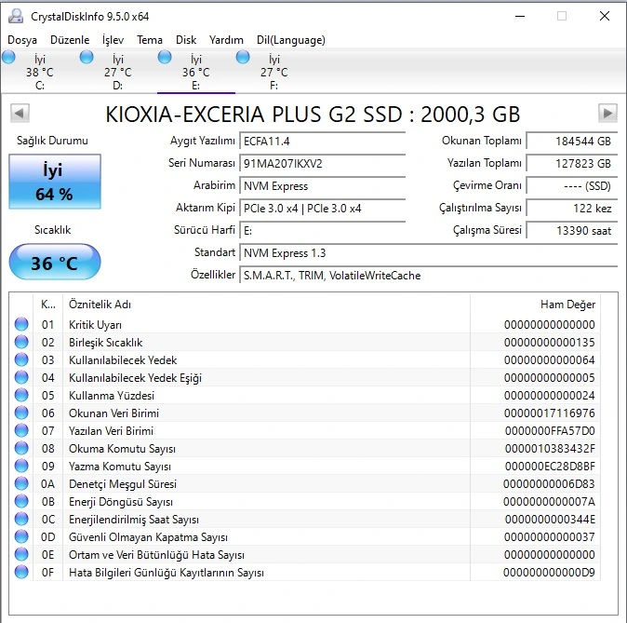Viewport: 627px width, 623px height.
Task: Click status orb of Yazma Komutu Sayısı row
Action: tap(21, 466)
